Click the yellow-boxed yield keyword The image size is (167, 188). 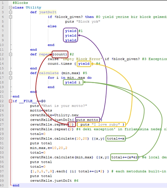pyautogui.click(x=84, y=64)
